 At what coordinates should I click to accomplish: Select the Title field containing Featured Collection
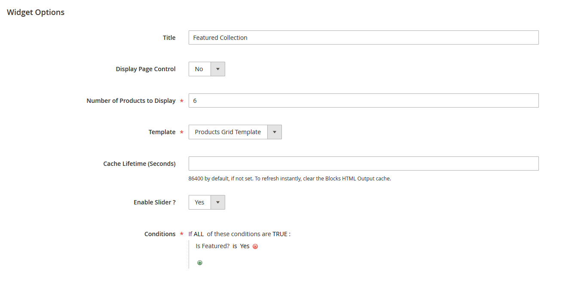[x=363, y=38]
